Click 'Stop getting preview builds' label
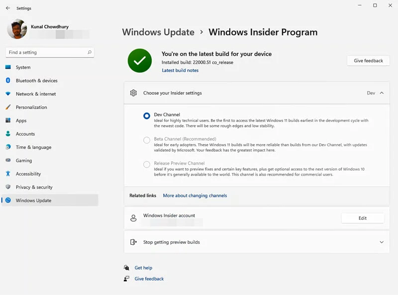 tap(171, 242)
